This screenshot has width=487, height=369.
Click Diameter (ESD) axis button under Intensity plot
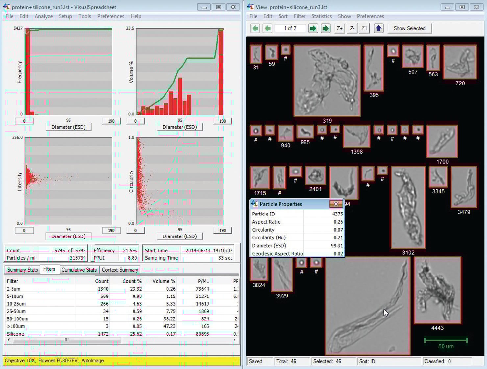[x=68, y=236]
